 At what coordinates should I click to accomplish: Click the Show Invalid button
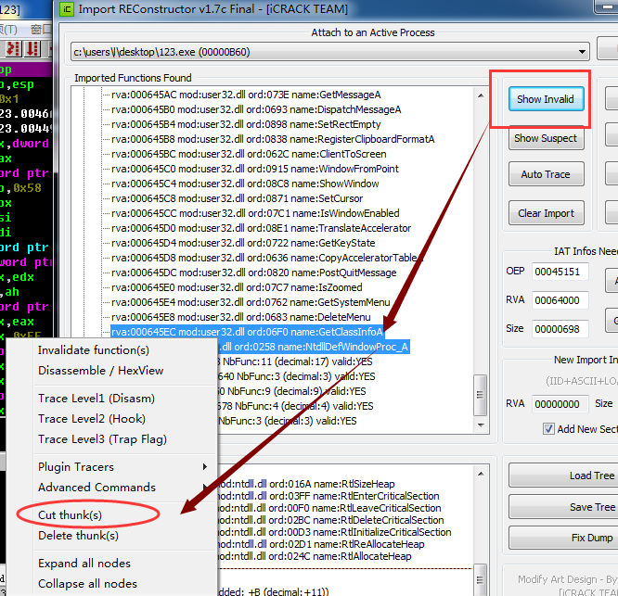click(546, 99)
